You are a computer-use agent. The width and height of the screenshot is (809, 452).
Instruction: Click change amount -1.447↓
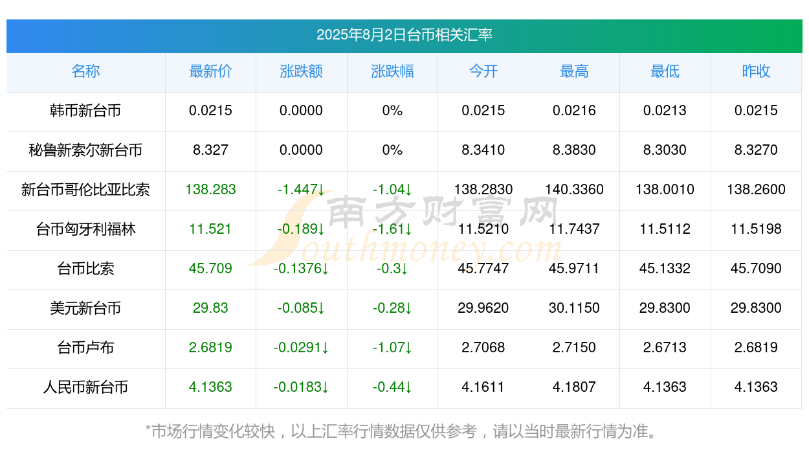click(x=301, y=190)
